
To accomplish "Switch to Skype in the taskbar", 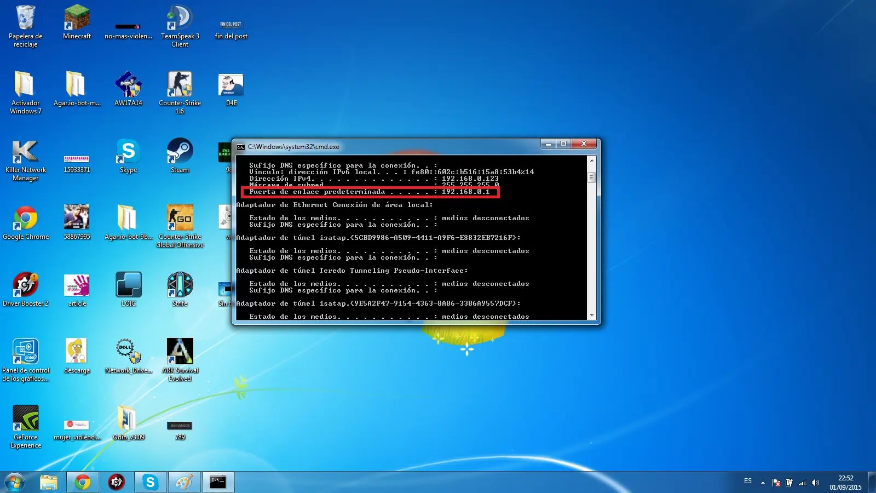I will (150, 482).
